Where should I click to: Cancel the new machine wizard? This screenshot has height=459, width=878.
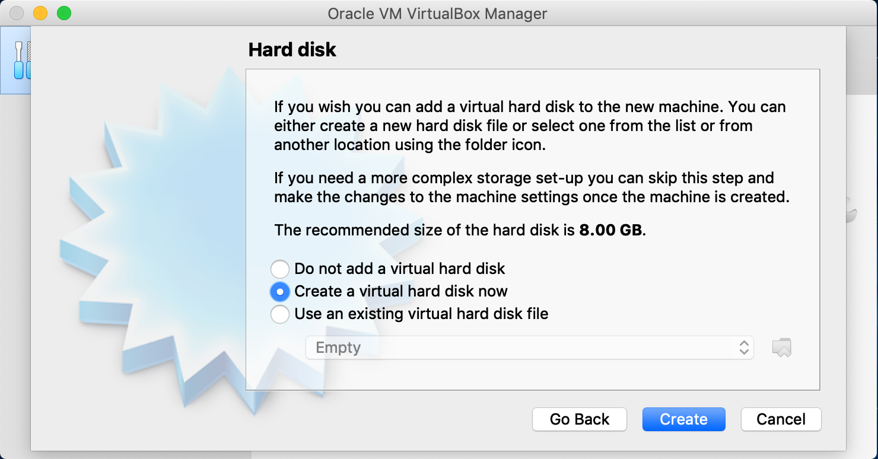[x=781, y=419]
